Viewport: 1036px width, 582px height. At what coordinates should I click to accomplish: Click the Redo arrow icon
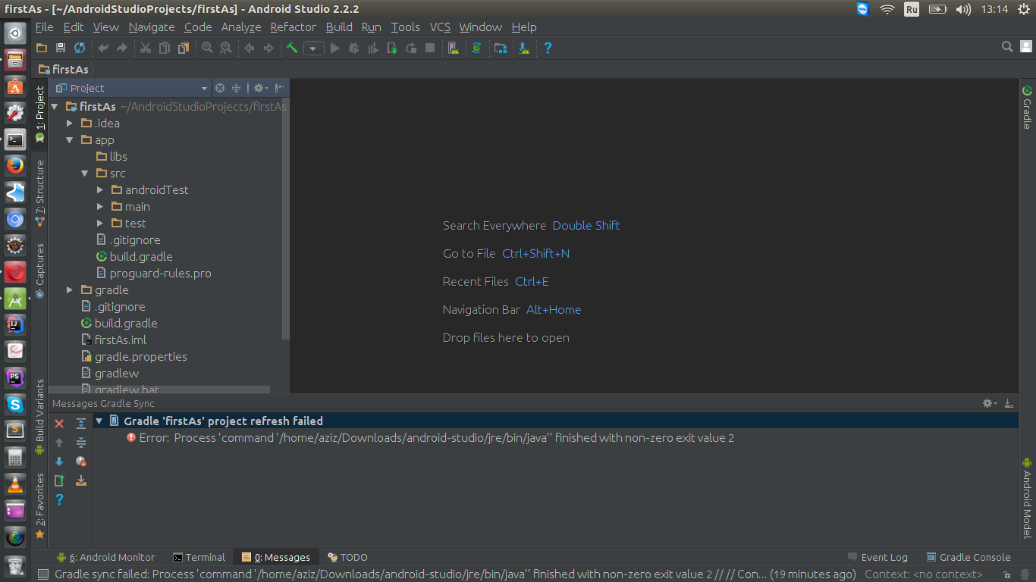tap(122, 48)
